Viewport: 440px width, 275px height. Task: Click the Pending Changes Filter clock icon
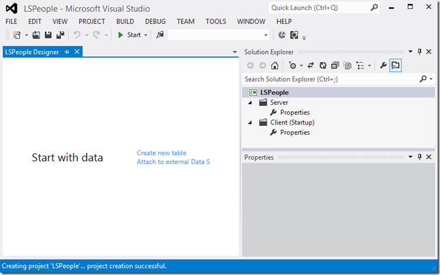pyautogui.click(x=293, y=66)
